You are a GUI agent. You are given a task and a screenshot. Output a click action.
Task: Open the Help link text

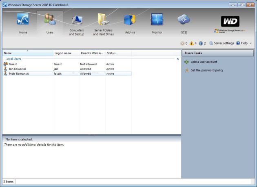(244, 43)
